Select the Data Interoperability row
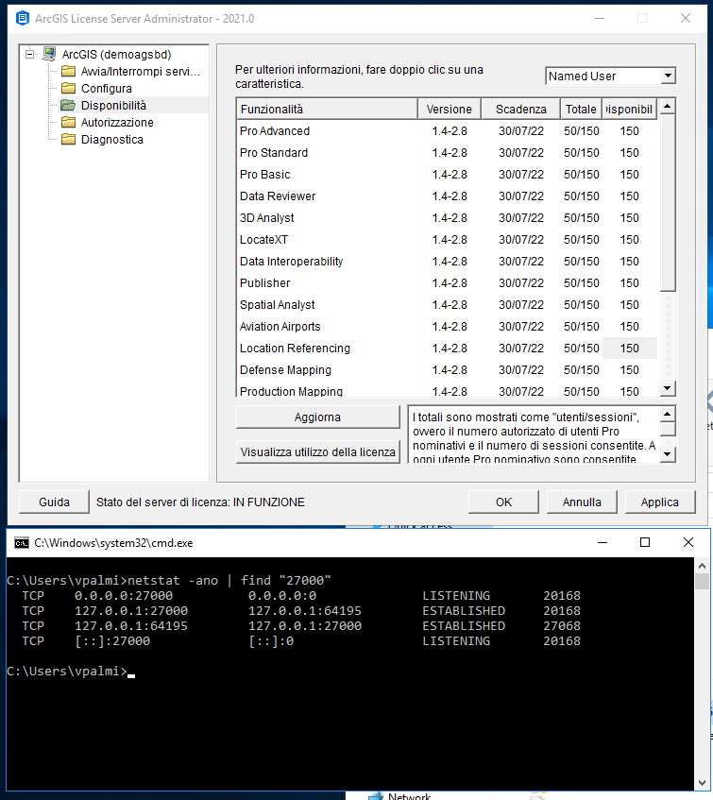713x800 pixels. [448, 262]
